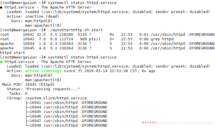Click the "inactive (dead)" status text
This screenshot has width=215, height=128.
(x=42, y=16)
